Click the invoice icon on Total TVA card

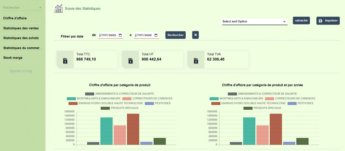point(196,61)
